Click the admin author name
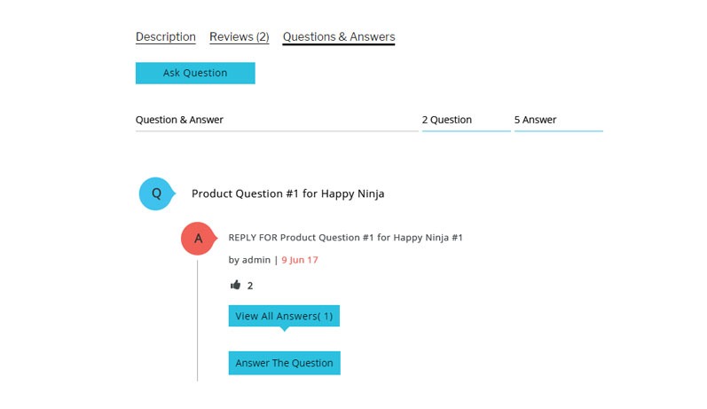 pyautogui.click(x=256, y=260)
